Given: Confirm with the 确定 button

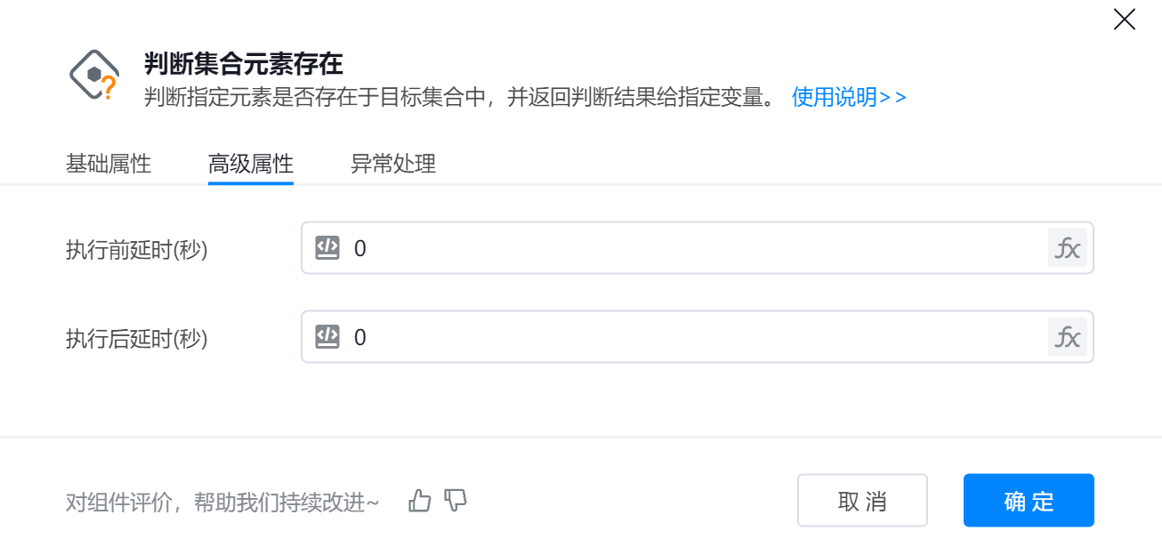Looking at the screenshot, I should [x=1029, y=501].
